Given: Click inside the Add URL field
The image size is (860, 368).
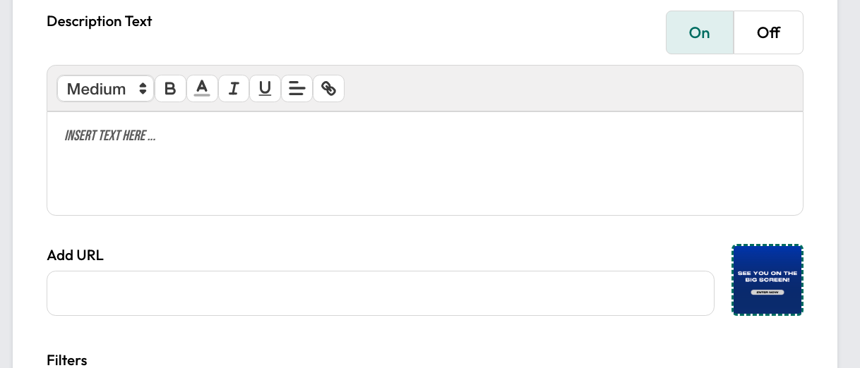Looking at the screenshot, I should 381,293.
